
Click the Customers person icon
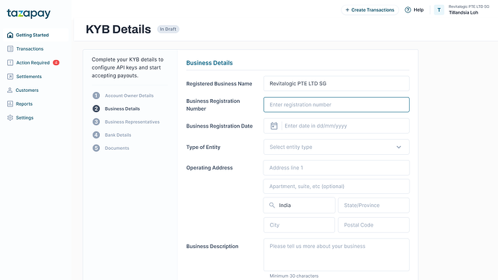point(10,90)
